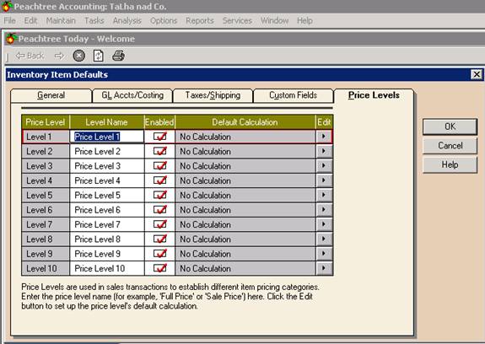Toggle Enabled checkbox for Level 8
The width and height of the screenshot is (485, 344).
pyautogui.click(x=160, y=239)
